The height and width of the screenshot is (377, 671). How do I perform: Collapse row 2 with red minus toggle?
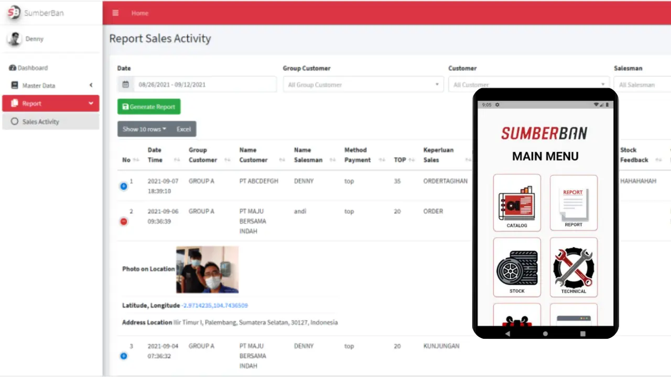pyautogui.click(x=124, y=221)
